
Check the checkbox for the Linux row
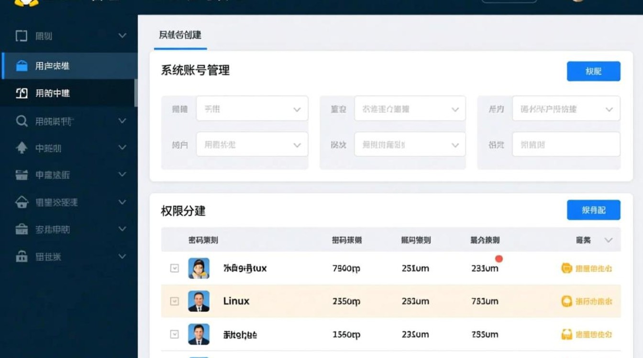(x=174, y=301)
